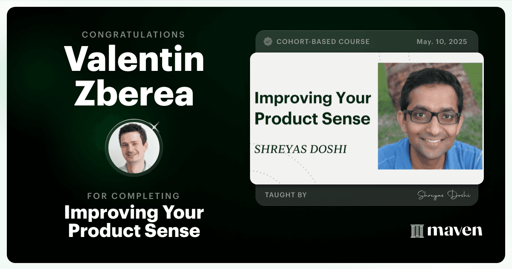
Task: Click the dark card footer strip
Action: 367,195
